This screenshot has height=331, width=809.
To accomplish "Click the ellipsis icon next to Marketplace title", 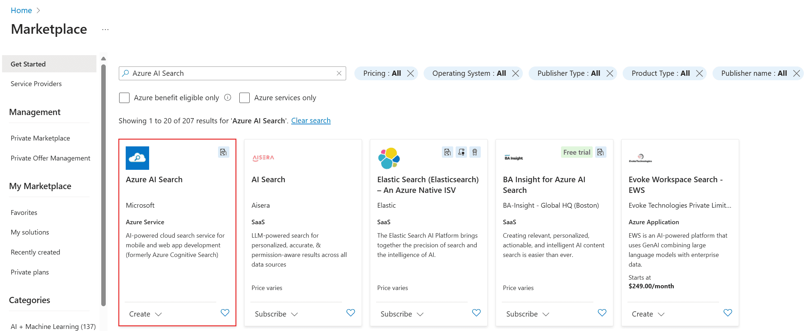I will point(105,29).
